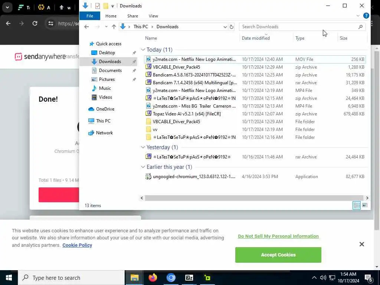The height and width of the screenshot is (285, 380).
Task: Click the volume speaker tray icon
Action: pyautogui.click(x=323, y=278)
